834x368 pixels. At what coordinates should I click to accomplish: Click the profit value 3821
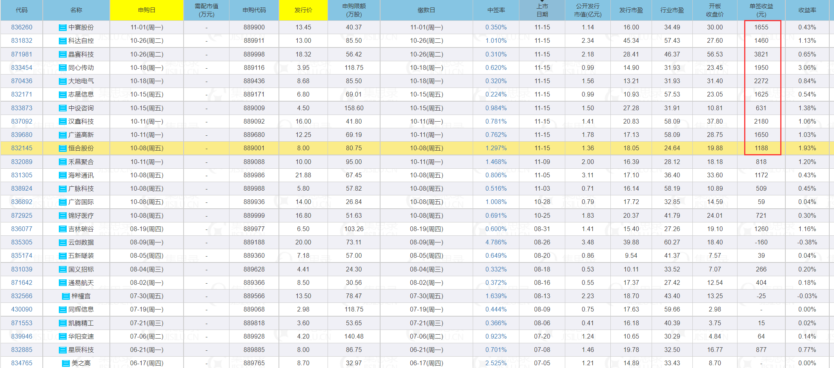click(x=761, y=55)
